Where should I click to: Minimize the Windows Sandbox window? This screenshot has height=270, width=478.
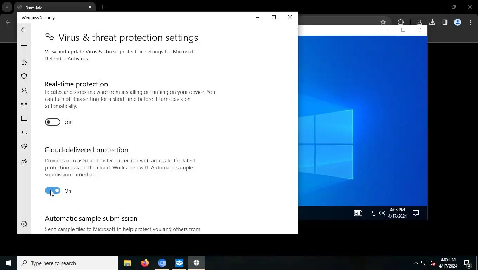click(x=387, y=30)
